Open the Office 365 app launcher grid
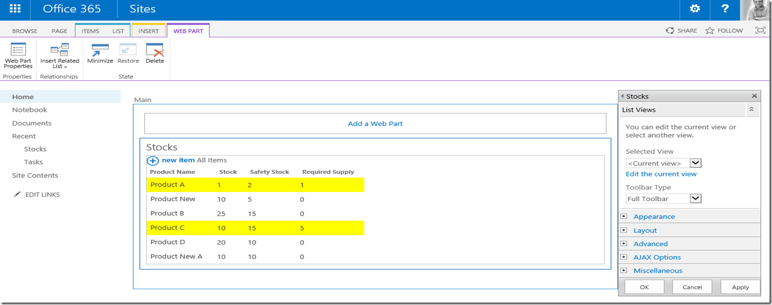This screenshot has height=305, width=772. coord(15,9)
